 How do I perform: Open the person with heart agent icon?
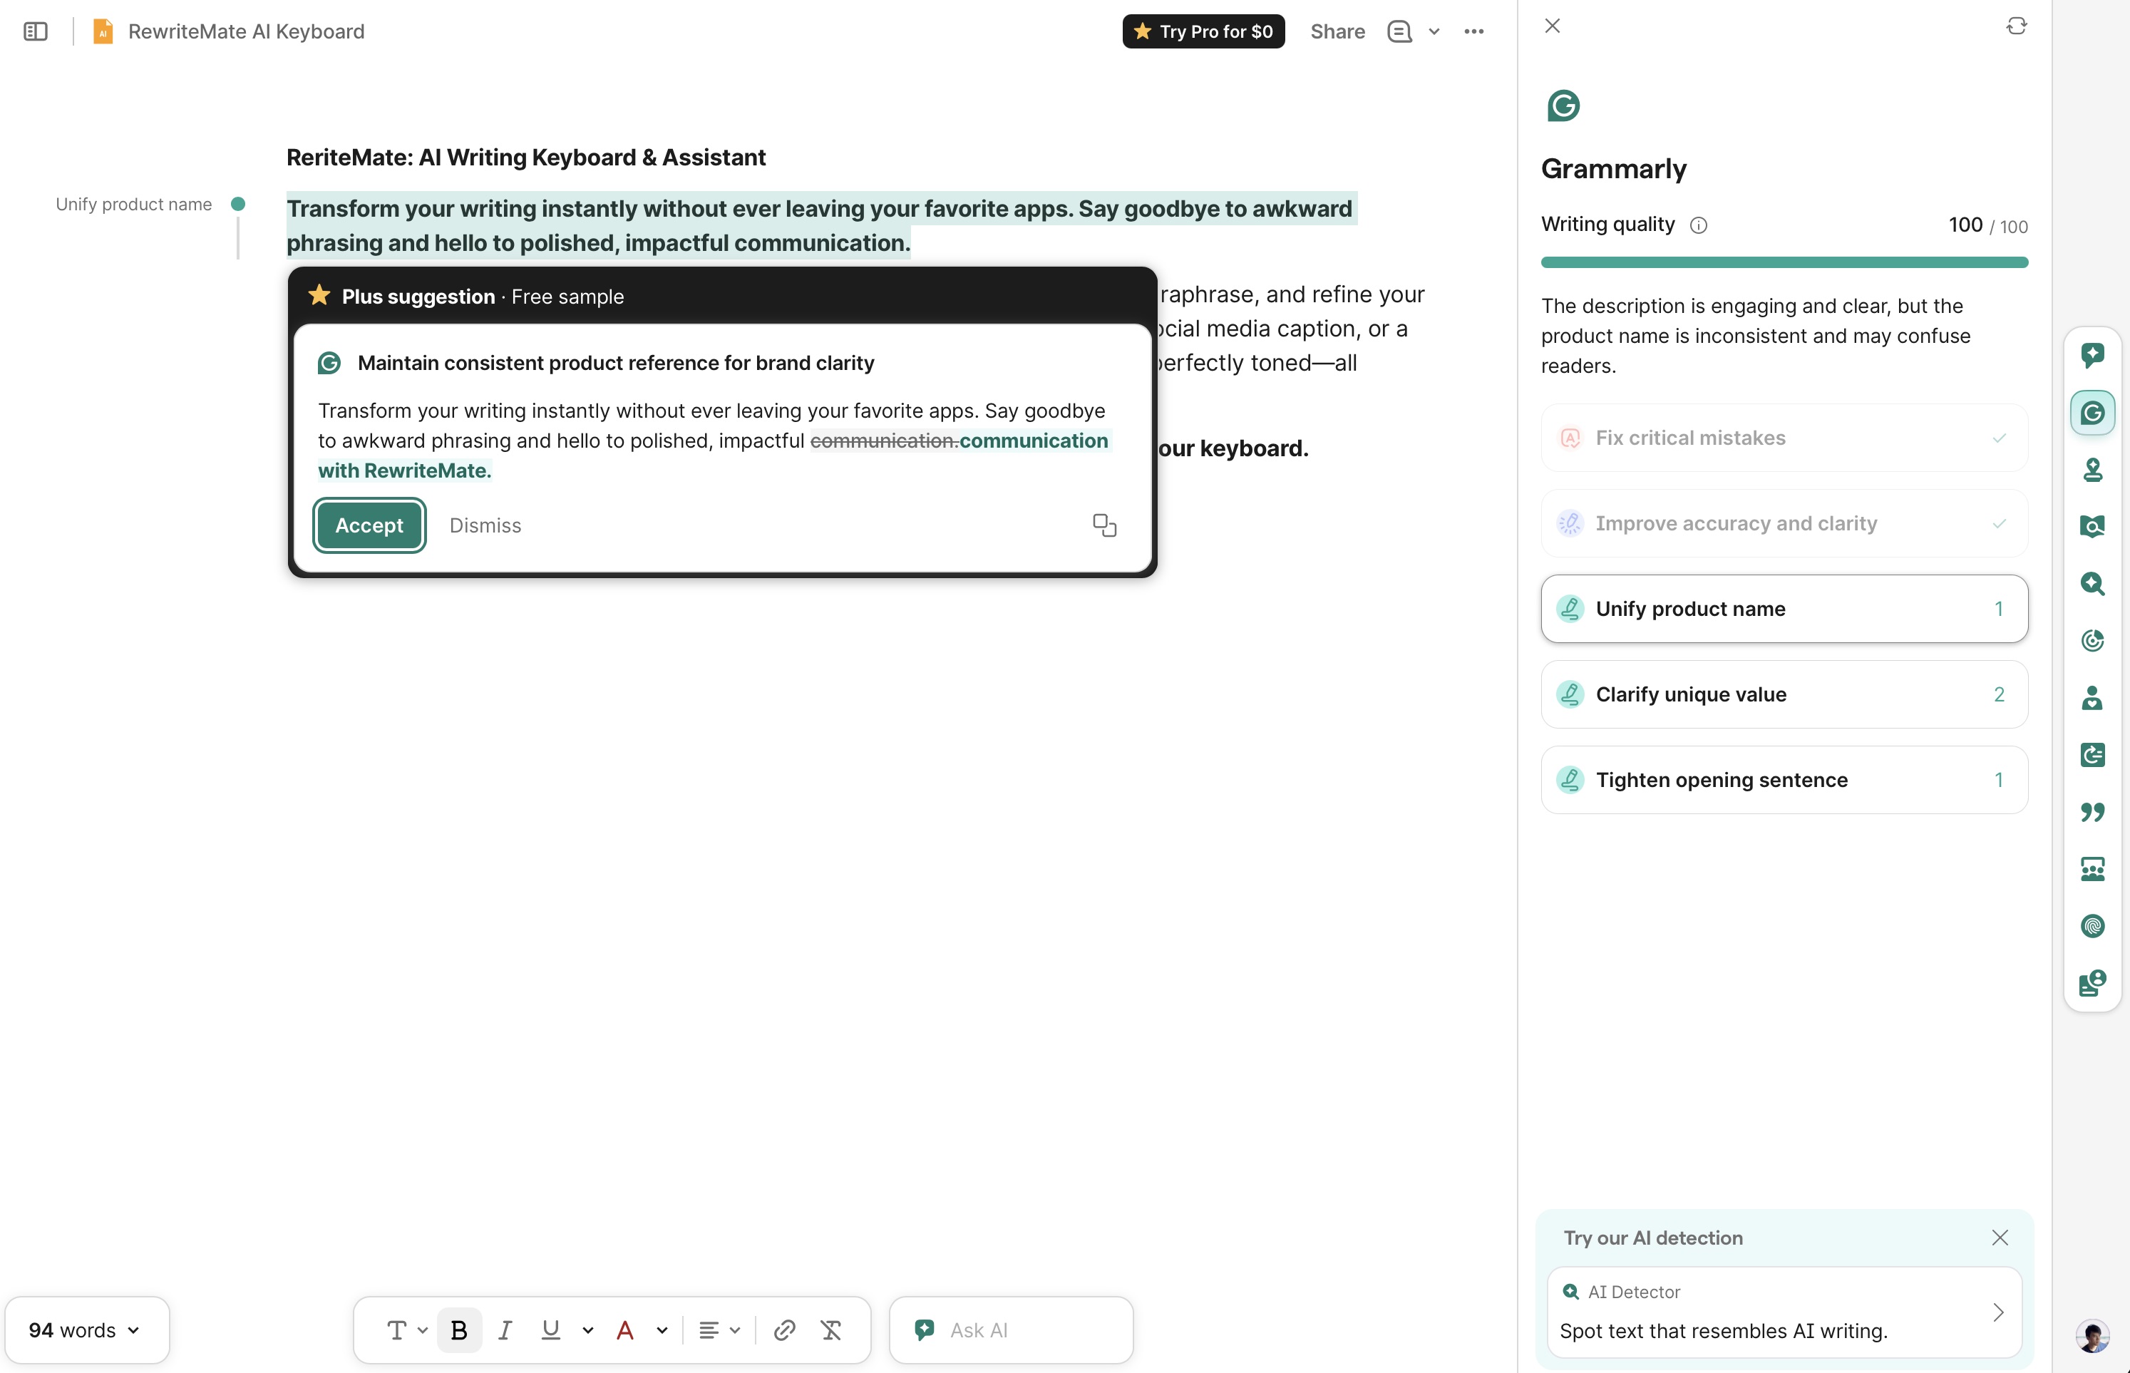[x=2092, y=698]
